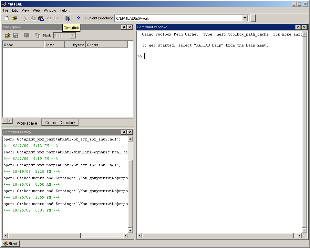
Task: Switch to the Current Directory tab
Action: [x=60, y=123]
